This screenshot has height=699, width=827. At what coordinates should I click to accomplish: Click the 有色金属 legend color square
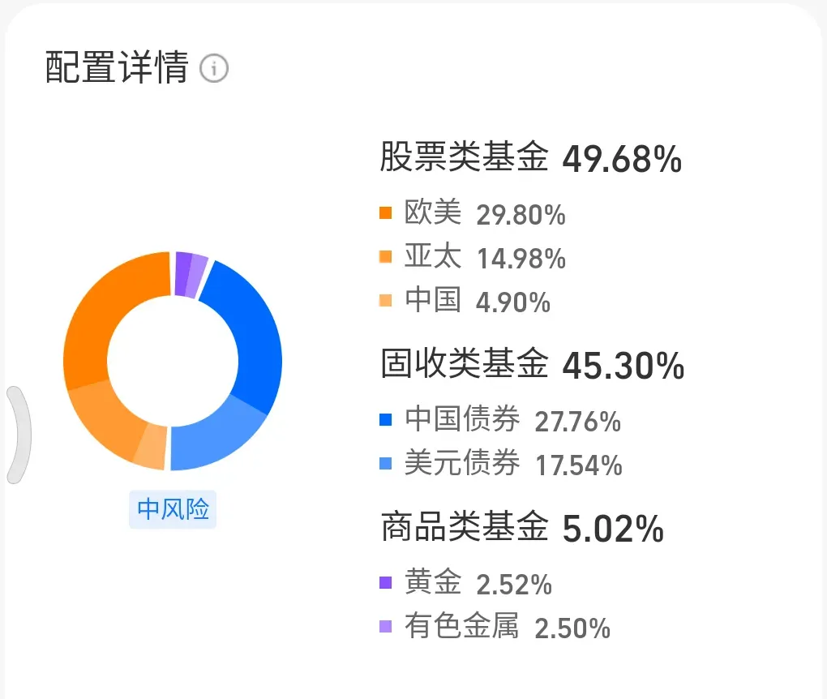(x=386, y=626)
